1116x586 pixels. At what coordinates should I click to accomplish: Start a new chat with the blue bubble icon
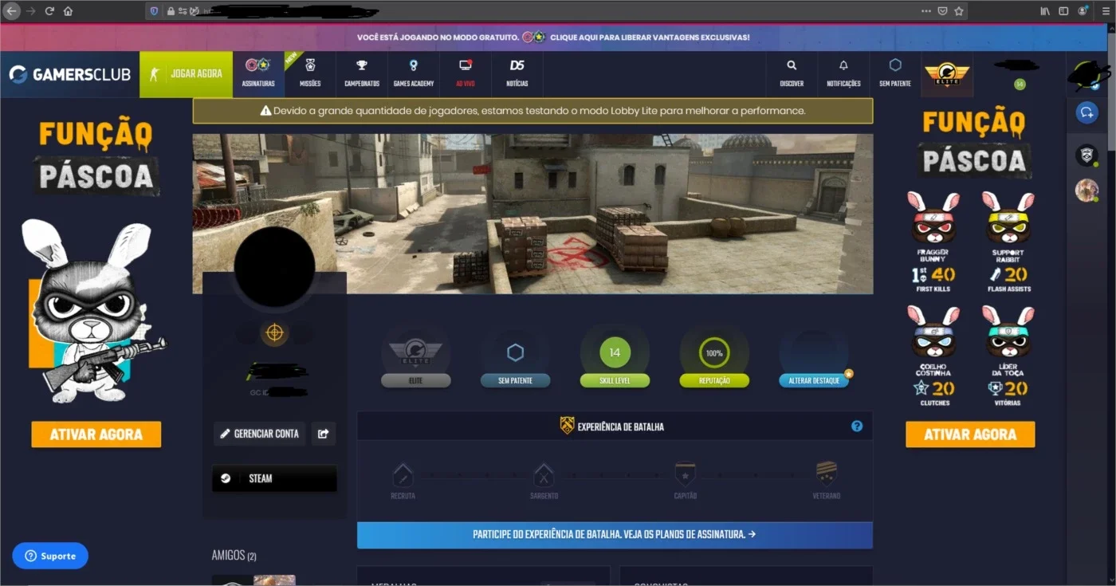click(1087, 112)
